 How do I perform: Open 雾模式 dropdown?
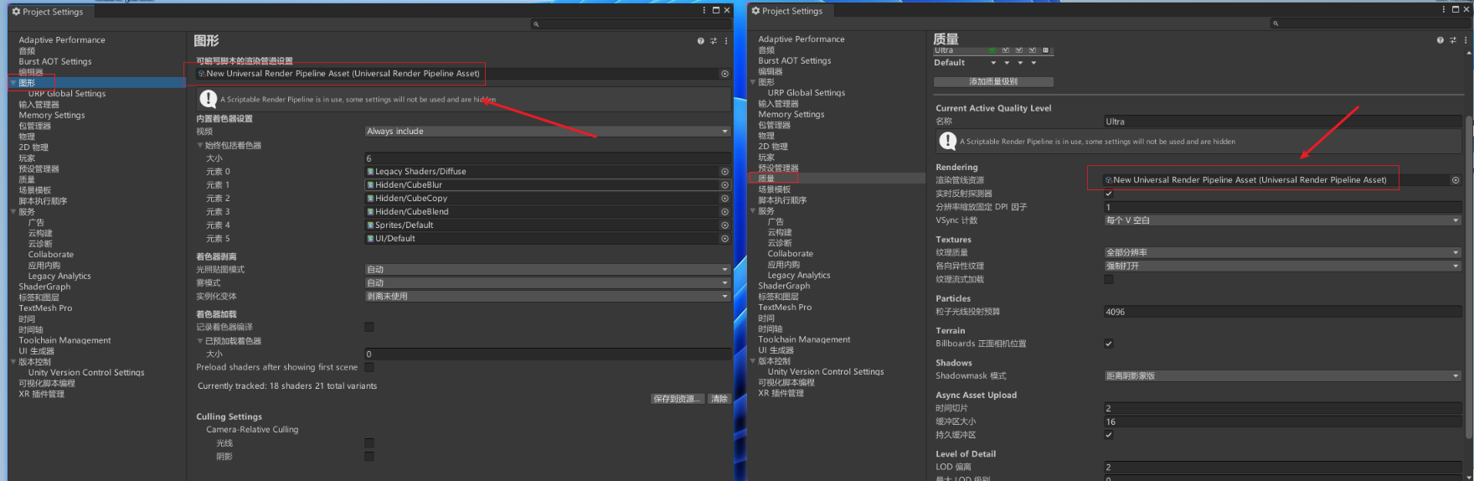point(548,283)
